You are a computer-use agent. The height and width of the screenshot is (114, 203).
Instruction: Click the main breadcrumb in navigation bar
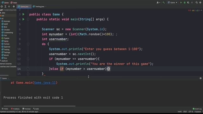click(14, 3)
